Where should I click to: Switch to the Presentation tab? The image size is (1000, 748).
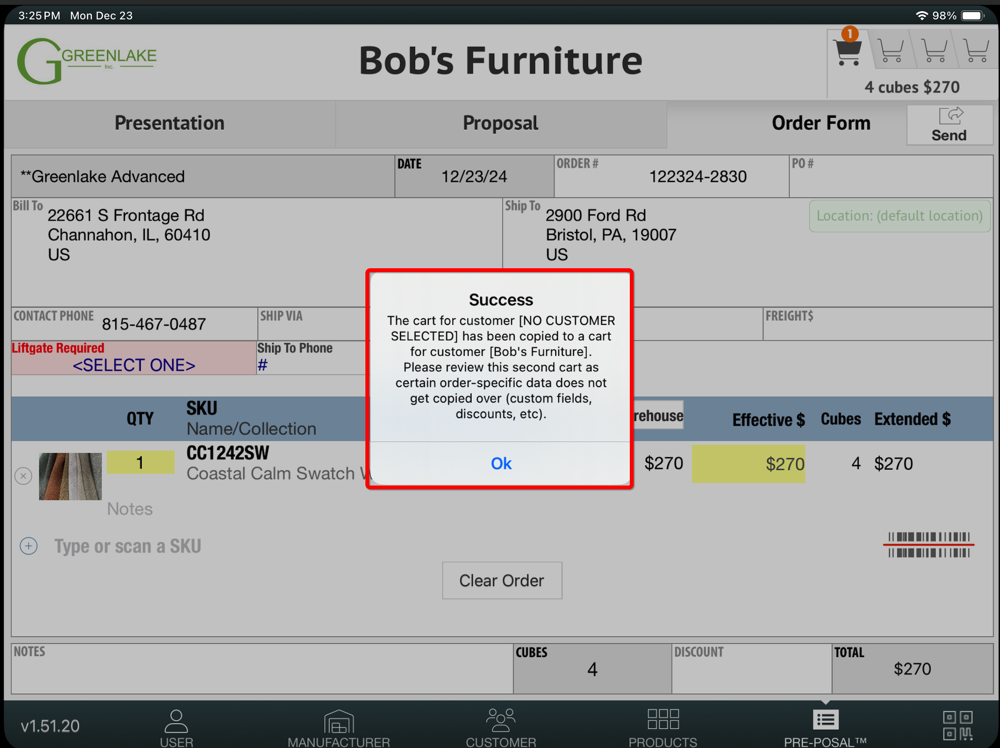[169, 123]
